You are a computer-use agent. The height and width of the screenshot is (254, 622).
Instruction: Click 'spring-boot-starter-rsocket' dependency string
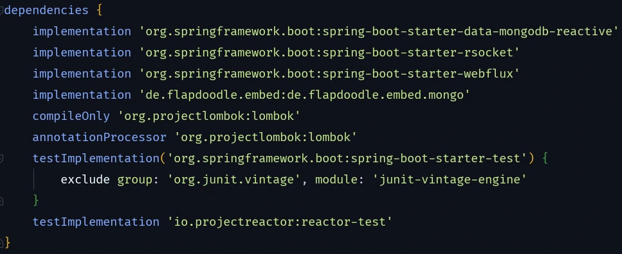click(x=329, y=53)
